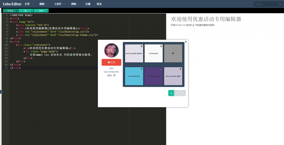Viewport: 284px width, 145px height.
Task: Delete the col-bs-purple-light tile
Action: tap(181, 69)
